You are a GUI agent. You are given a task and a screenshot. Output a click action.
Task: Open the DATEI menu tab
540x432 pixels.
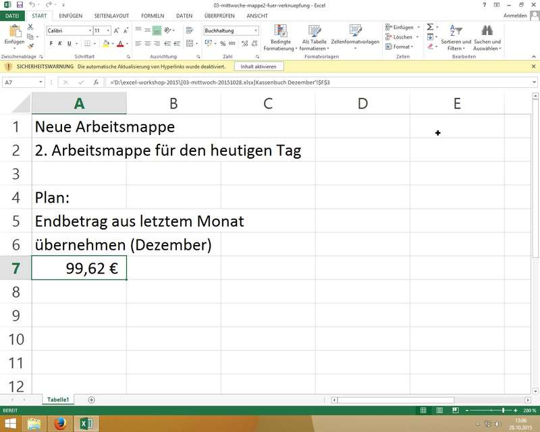(x=13, y=15)
